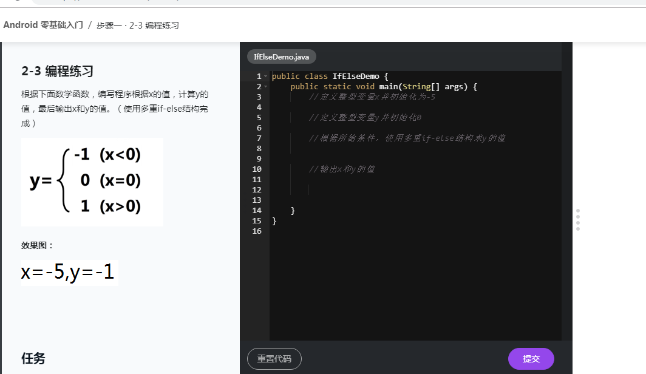Click the 'public static void main' code line
The image size is (646, 374).
point(384,86)
